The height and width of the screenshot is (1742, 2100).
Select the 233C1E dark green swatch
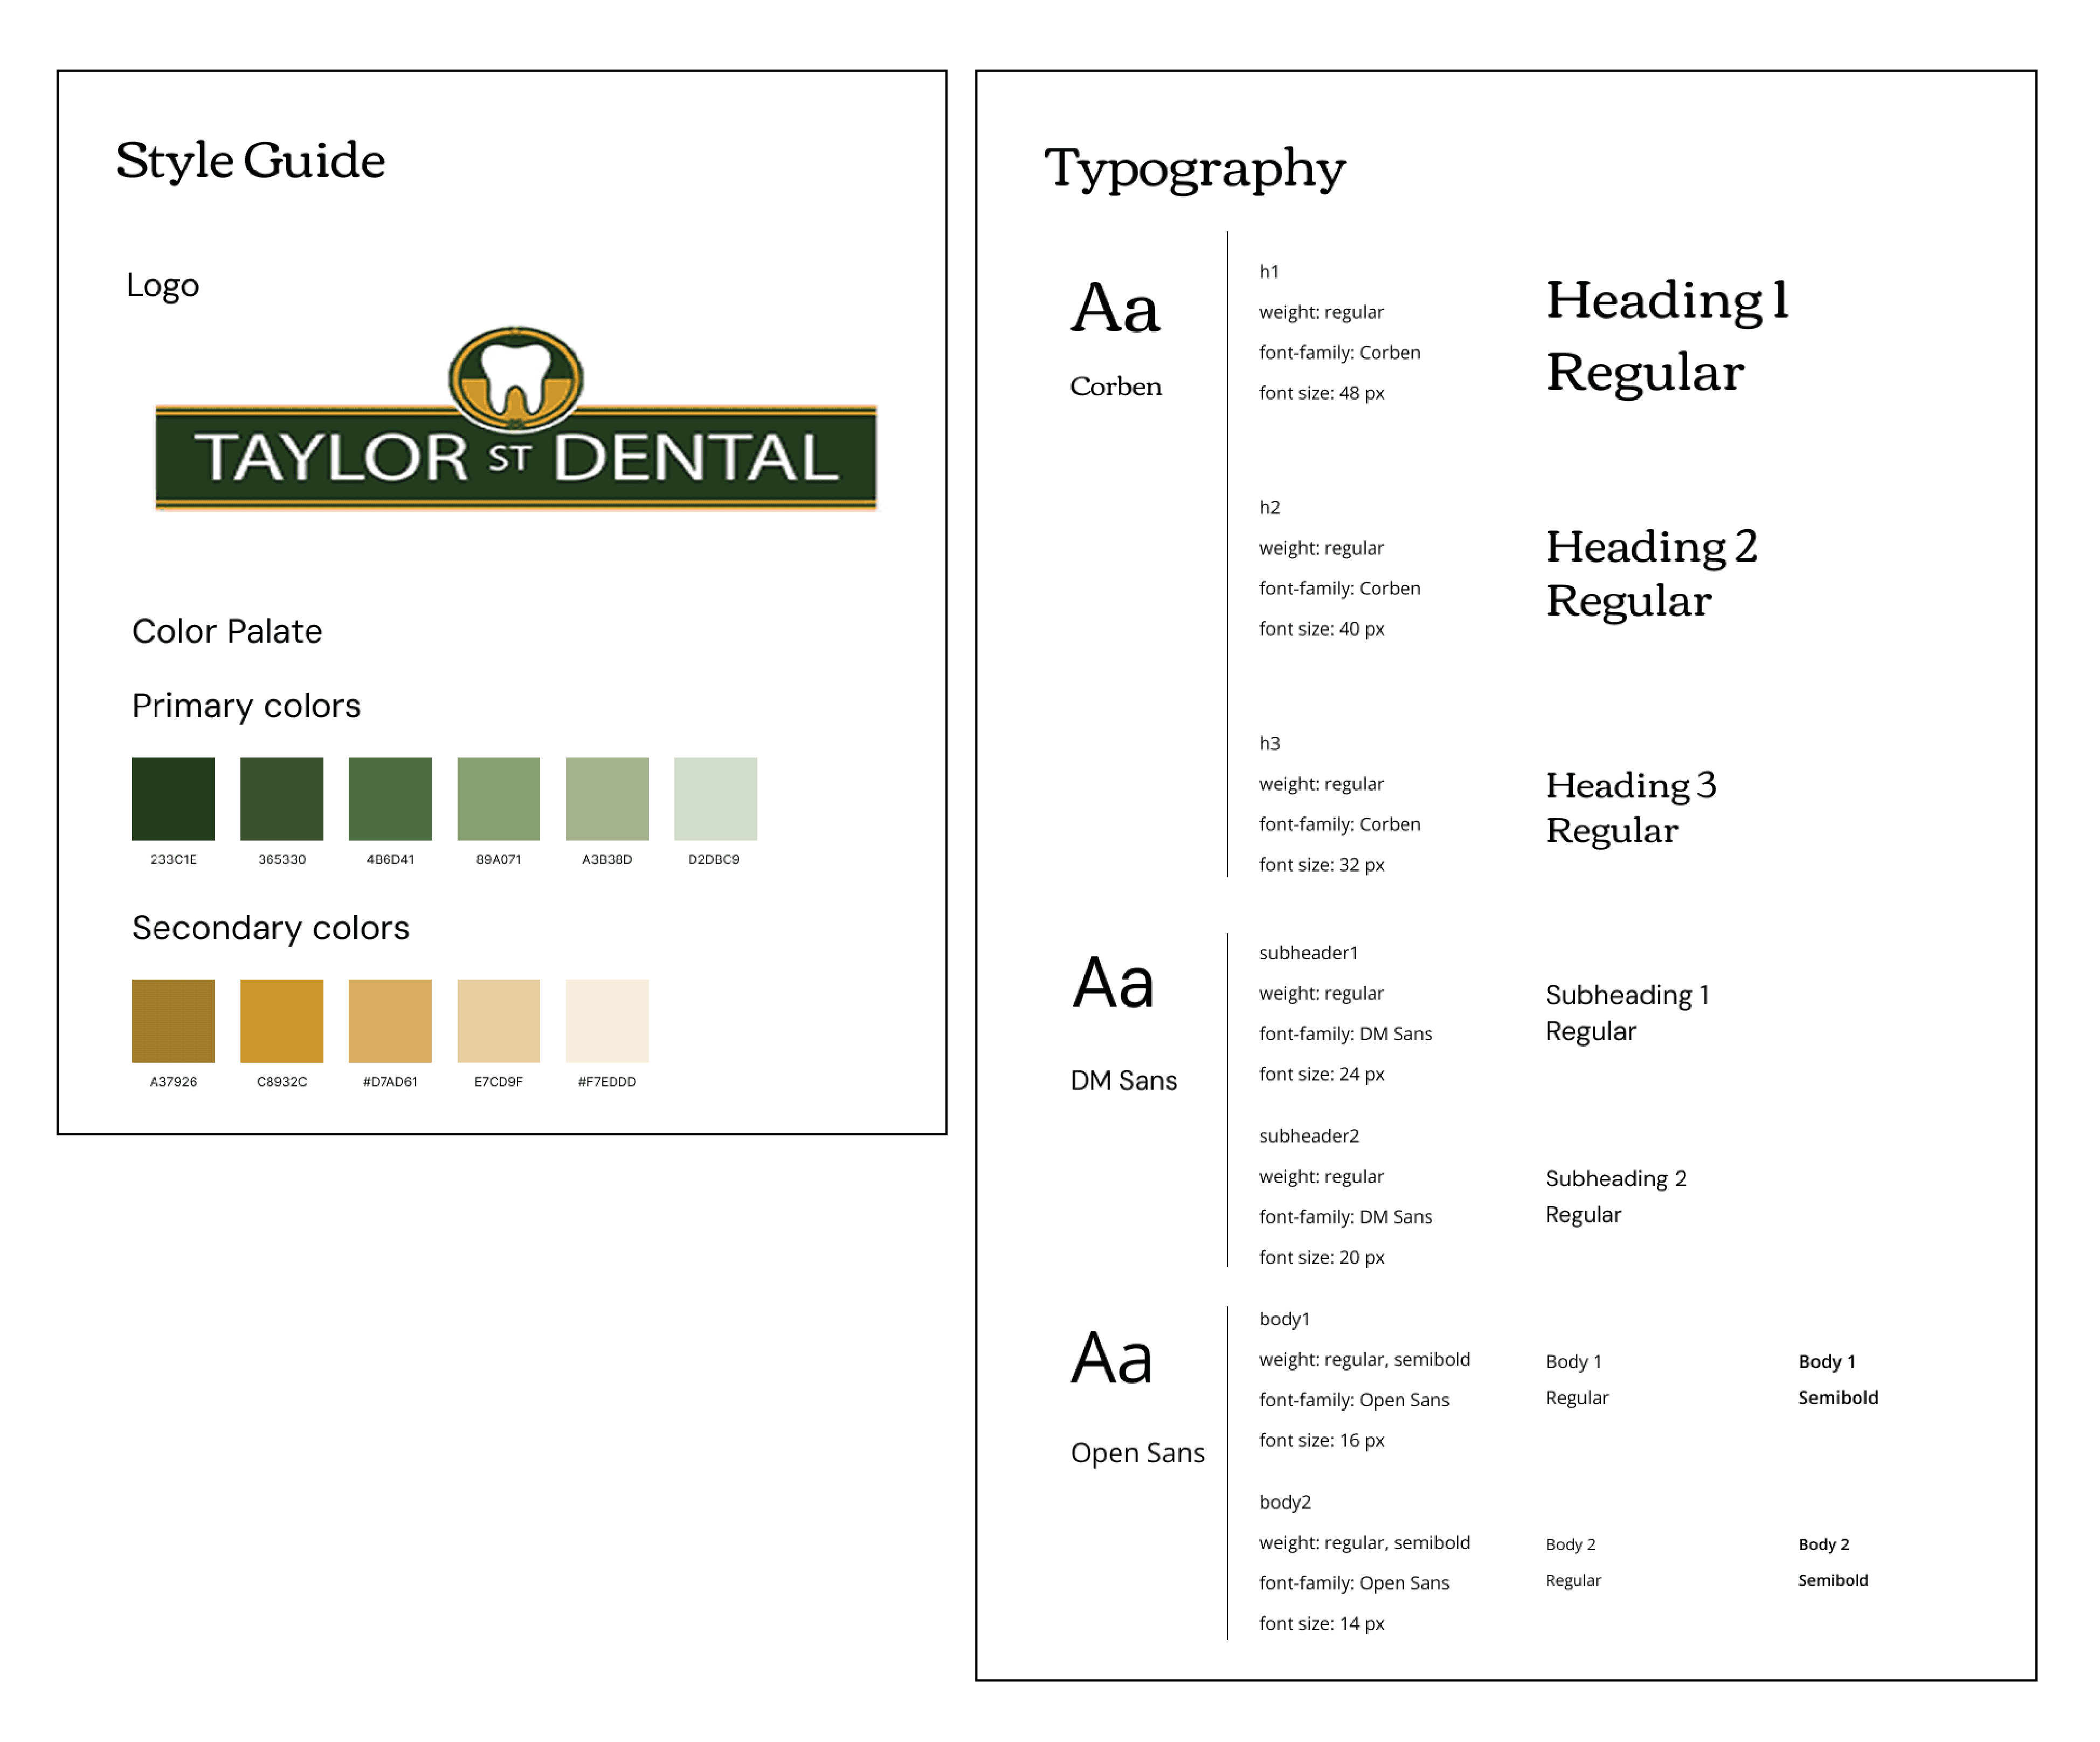173,798
